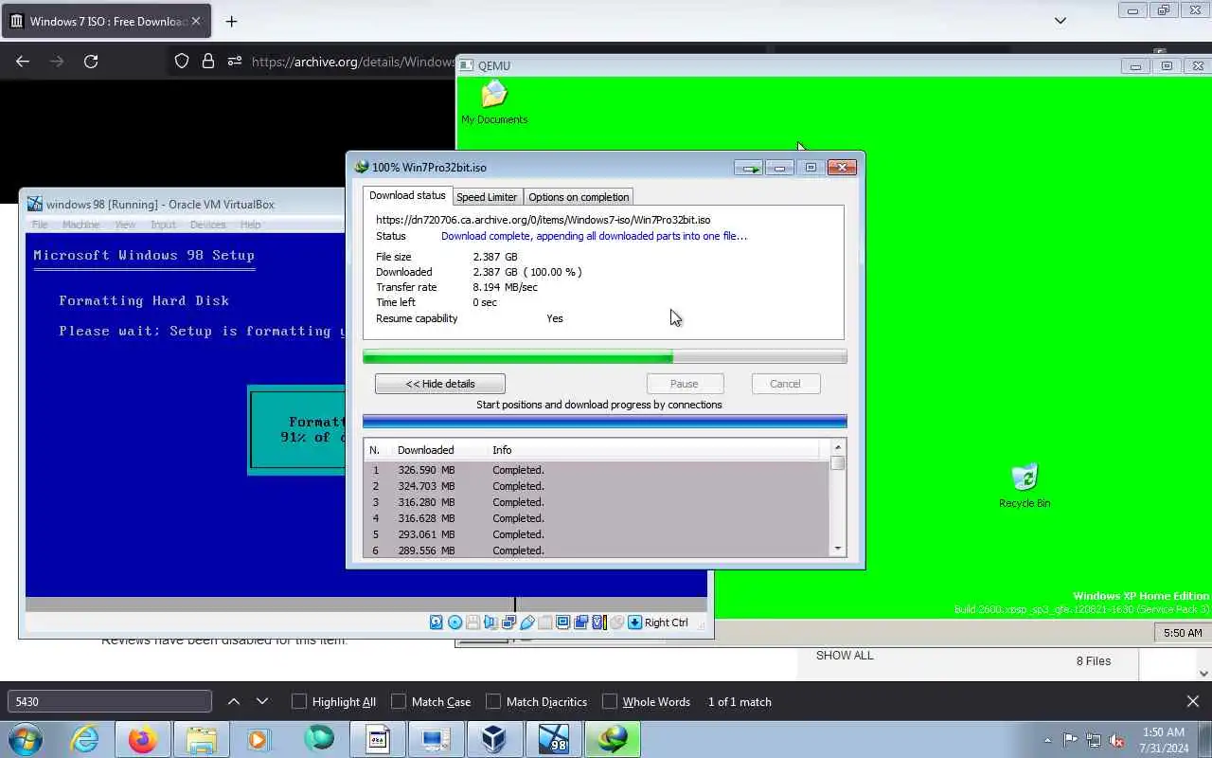Click the CPU virtualization V icon in VirtualBox status bar

[599, 623]
